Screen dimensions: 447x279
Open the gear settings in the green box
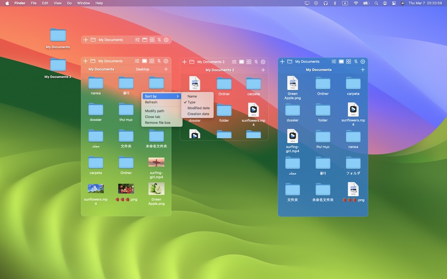pyautogui.click(x=166, y=61)
